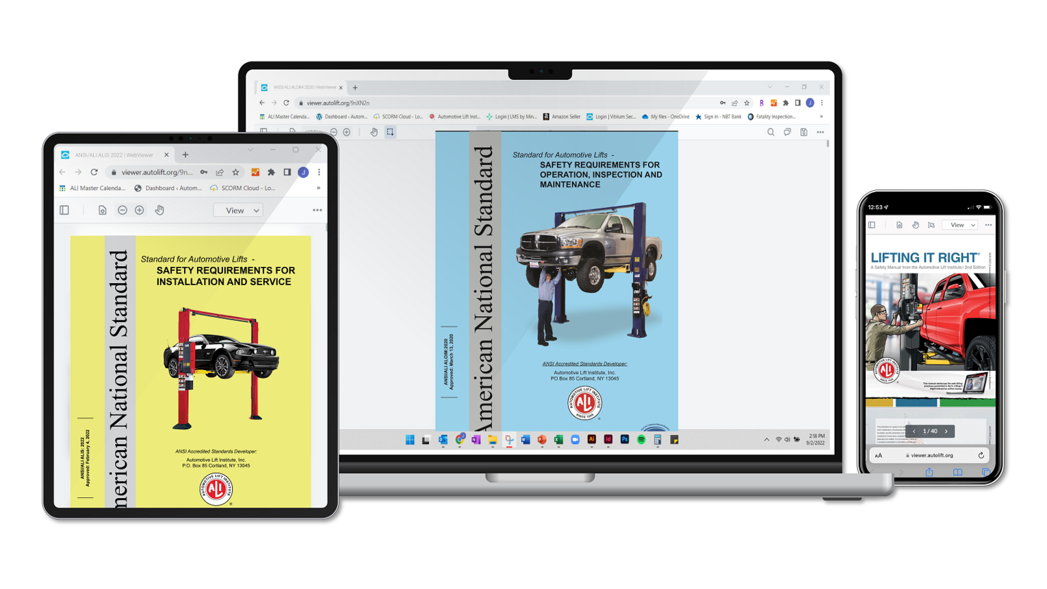The height and width of the screenshot is (589, 1047).
Task: Expand the hidden bookmarks chevron on the laptop
Action: click(x=820, y=116)
